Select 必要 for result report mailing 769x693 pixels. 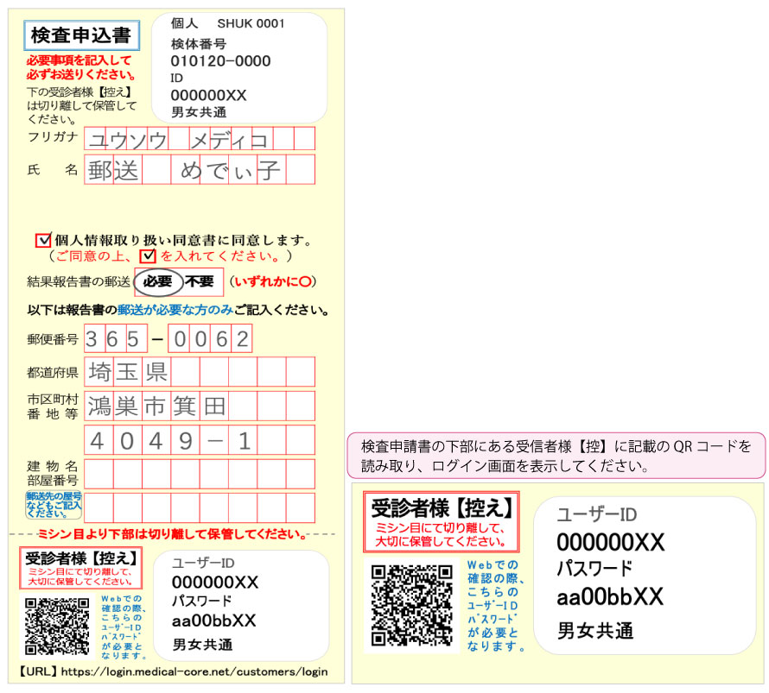click(158, 281)
